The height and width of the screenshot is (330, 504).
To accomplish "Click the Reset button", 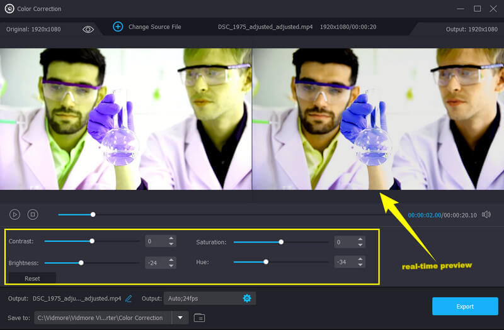I will click(32, 278).
